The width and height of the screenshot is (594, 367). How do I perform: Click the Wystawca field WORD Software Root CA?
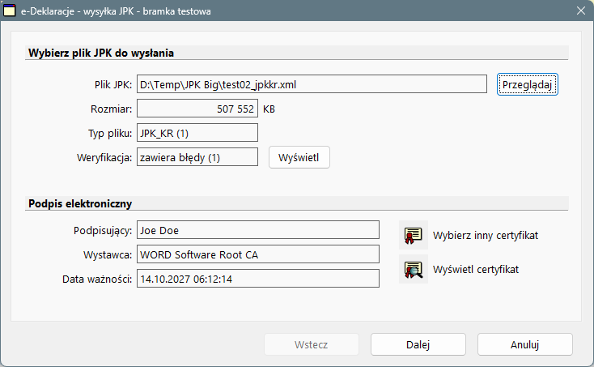coord(258,254)
